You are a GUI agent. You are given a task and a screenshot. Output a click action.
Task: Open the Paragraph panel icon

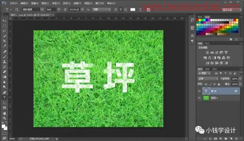click(192, 41)
